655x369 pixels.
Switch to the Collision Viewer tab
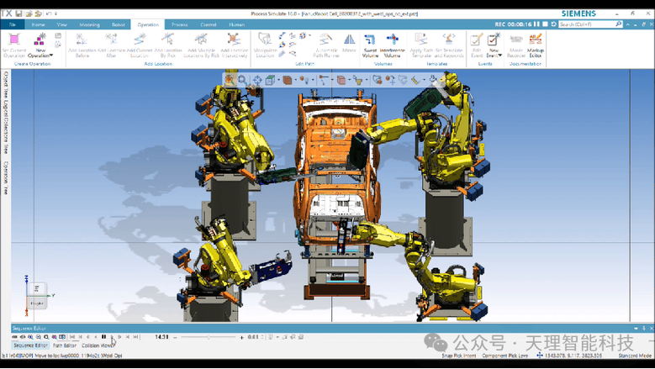coord(98,345)
